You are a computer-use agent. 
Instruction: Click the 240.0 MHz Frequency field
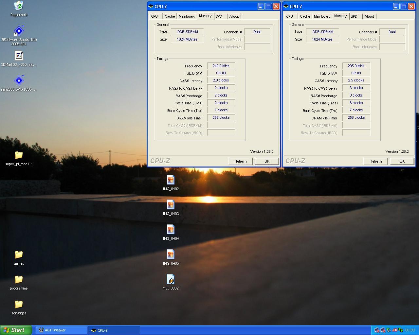tap(221, 66)
